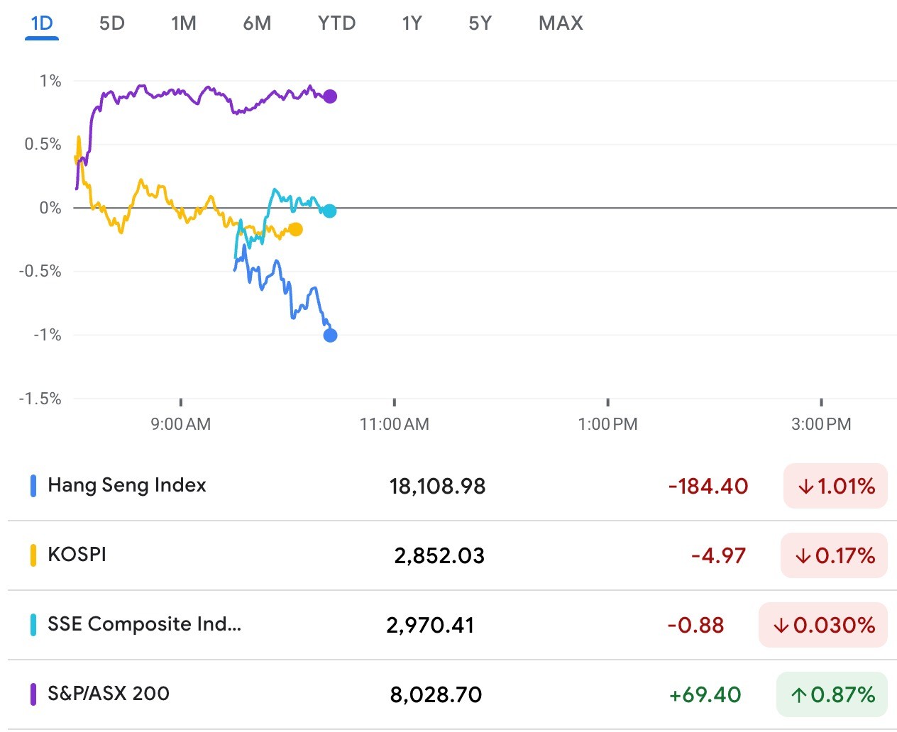Click the KOSPI 0.17% down badge
897x732 pixels.
pos(834,555)
